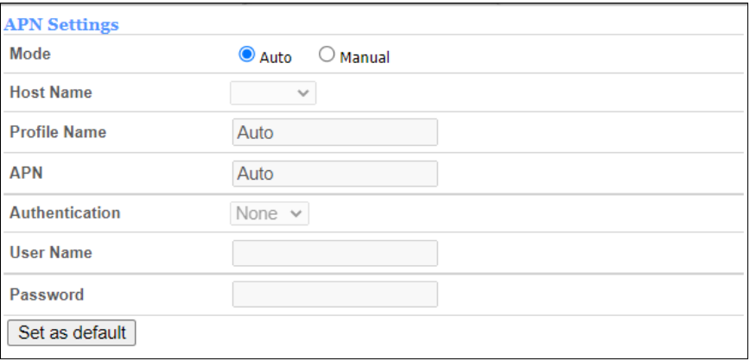Click the 'None' value in Authentication box
750x361 pixels.
coord(257,213)
